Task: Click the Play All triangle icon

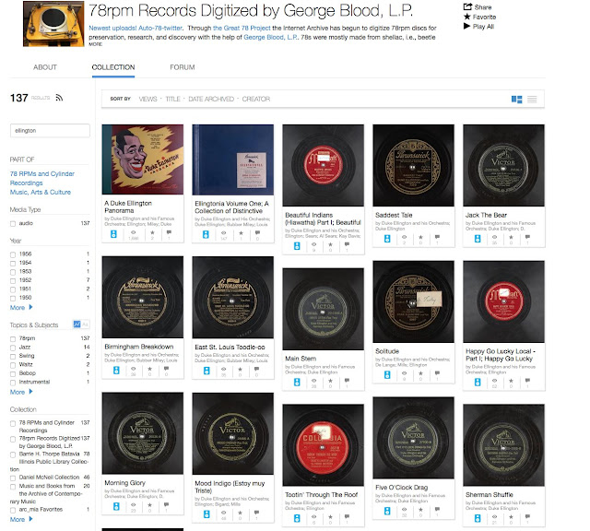Action: coord(467,27)
